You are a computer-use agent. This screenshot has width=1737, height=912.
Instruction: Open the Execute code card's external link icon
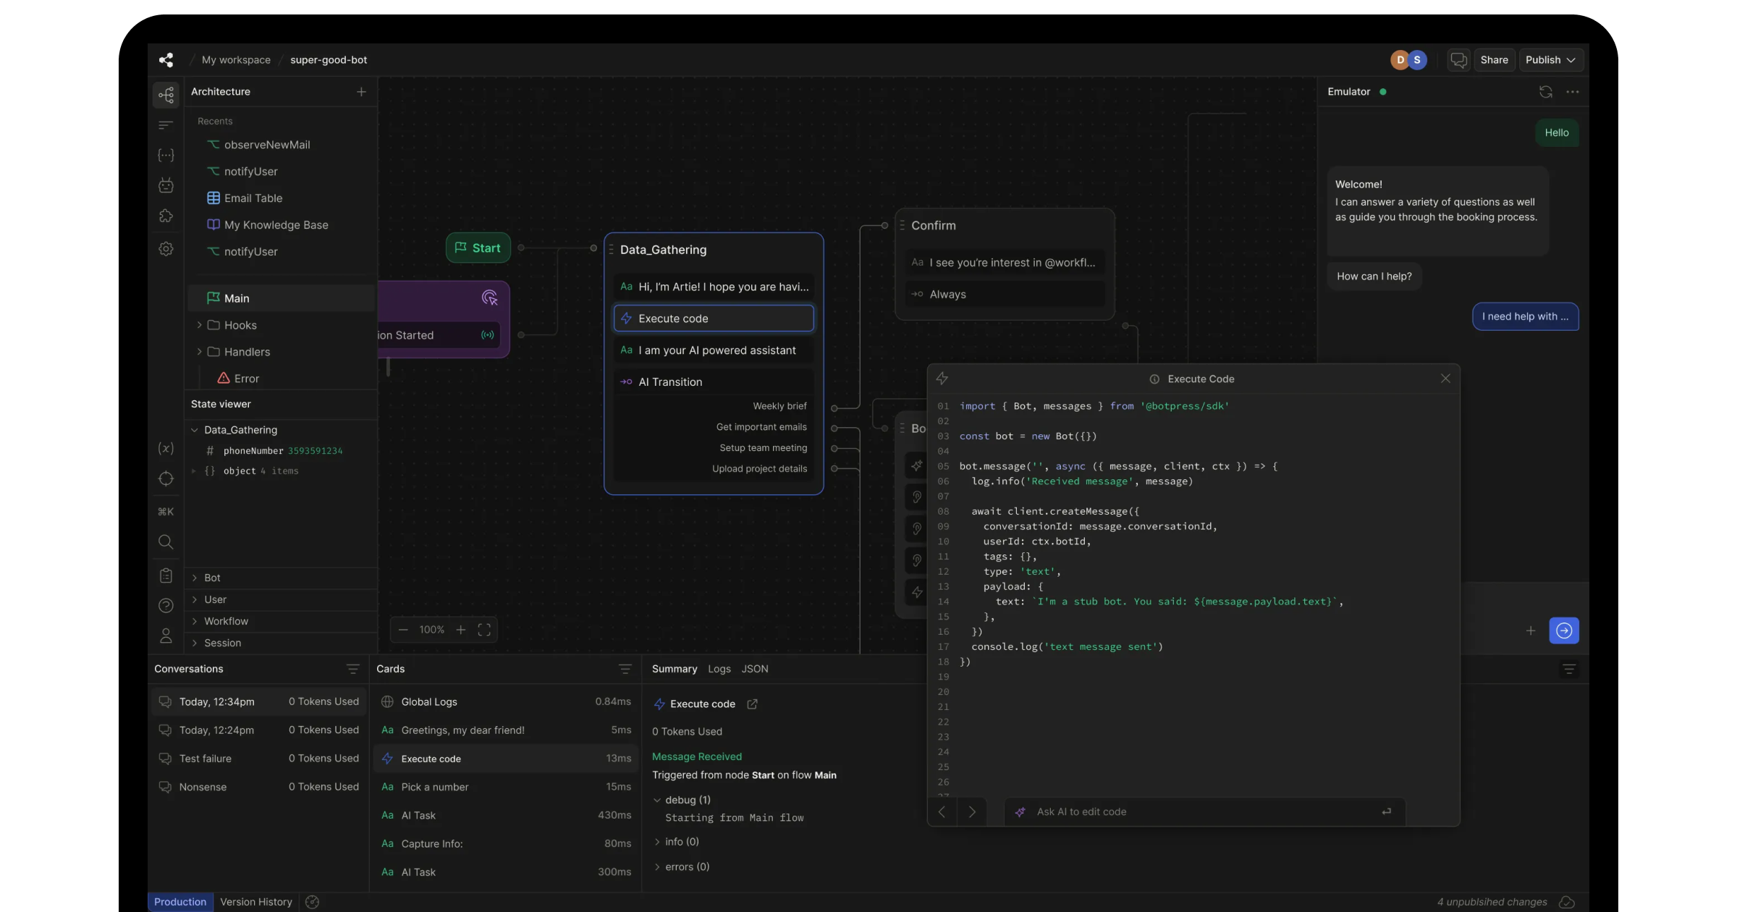point(752,704)
